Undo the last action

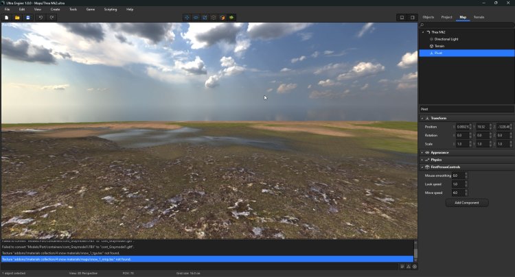41,17
